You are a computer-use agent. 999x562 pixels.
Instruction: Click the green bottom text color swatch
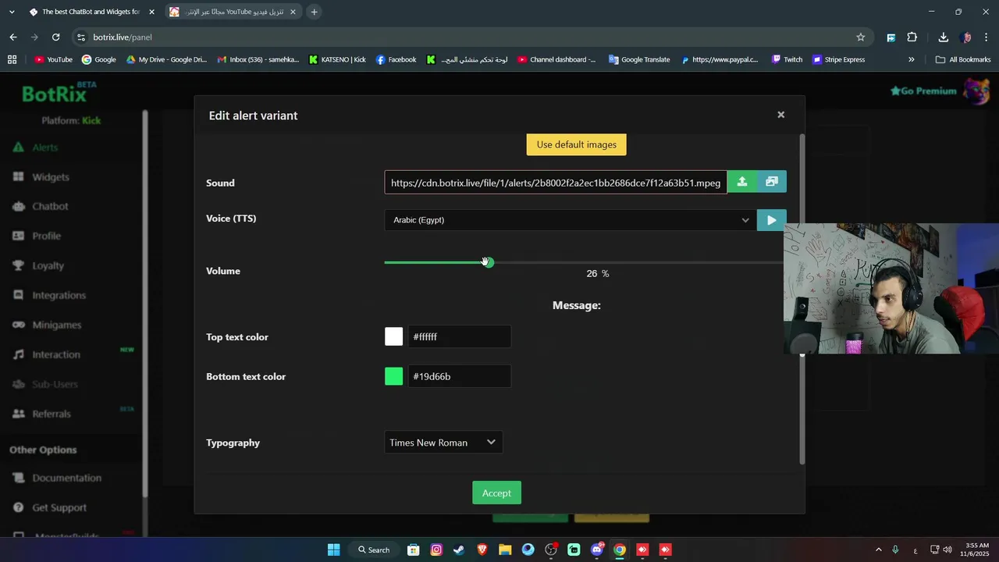pyautogui.click(x=394, y=376)
